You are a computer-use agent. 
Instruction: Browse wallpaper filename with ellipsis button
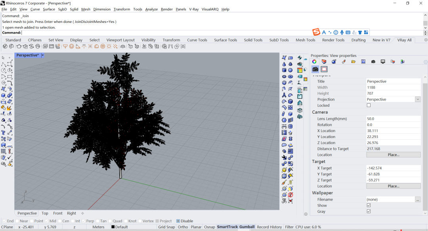[418, 199]
